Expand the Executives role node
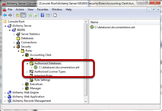This screenshot has width=162, height=111. tap(23, 84)
